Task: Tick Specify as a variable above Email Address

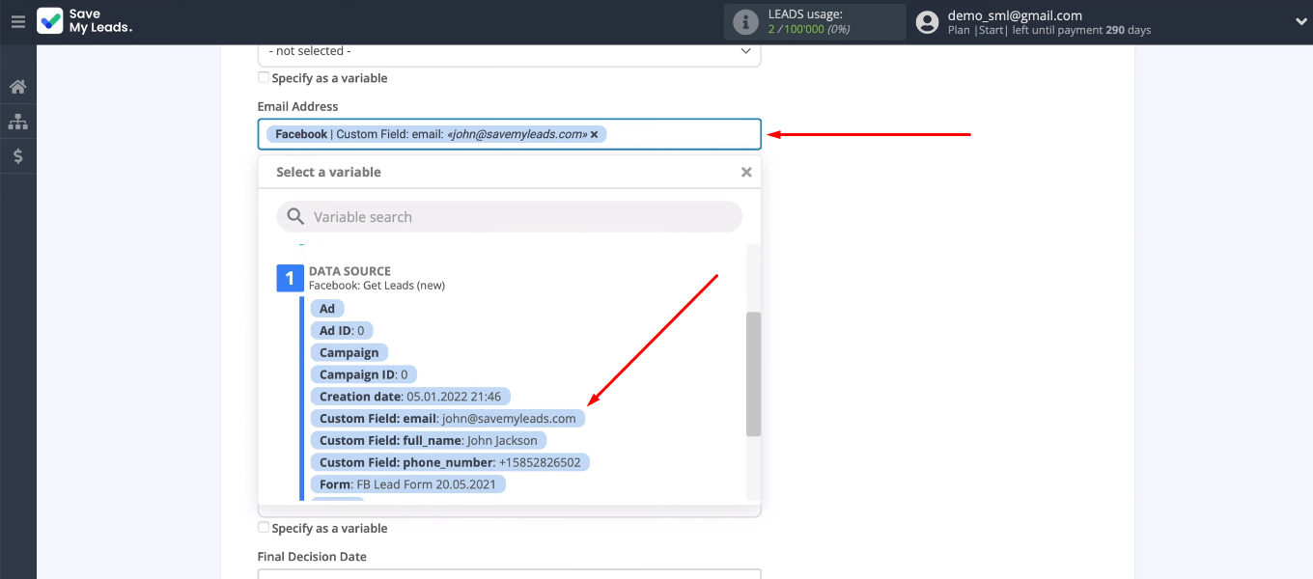Action: coord(264,78)
